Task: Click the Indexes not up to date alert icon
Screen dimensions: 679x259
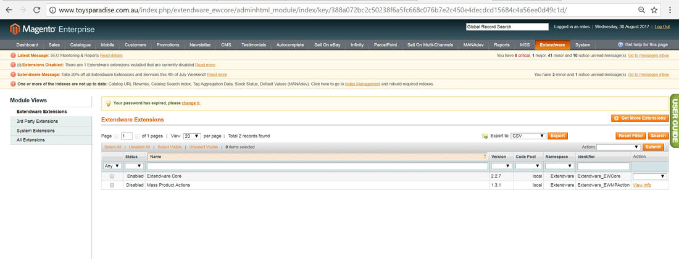Action: point(13,84)
